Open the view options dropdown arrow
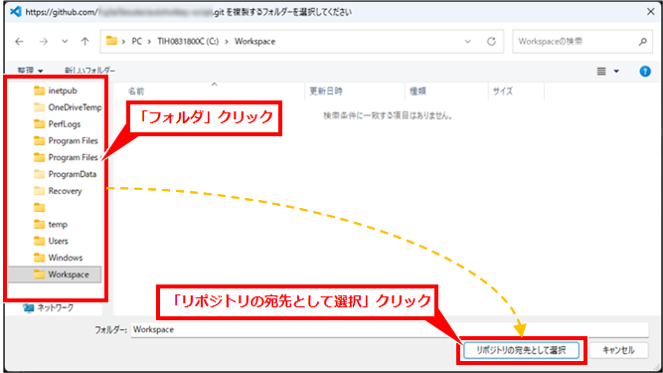Viewport: 663px width, 373px height. point(616,71)
